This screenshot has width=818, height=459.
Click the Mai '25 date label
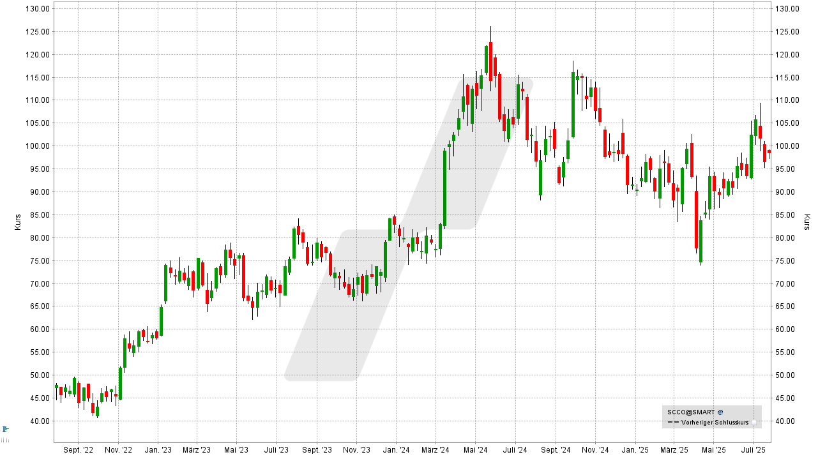[x=713, y=451]
